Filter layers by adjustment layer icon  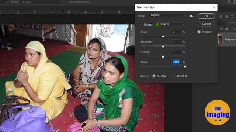click(226, 16)
